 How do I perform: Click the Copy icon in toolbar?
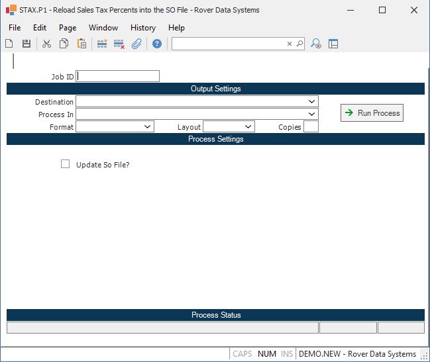pos(64,44)
